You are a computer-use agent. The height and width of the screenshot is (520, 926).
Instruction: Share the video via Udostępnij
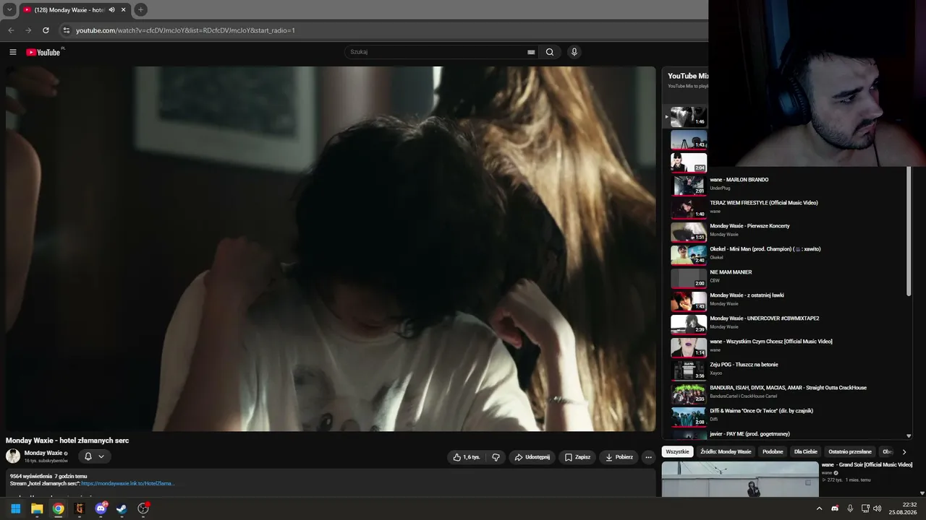[x=532, y=457]
